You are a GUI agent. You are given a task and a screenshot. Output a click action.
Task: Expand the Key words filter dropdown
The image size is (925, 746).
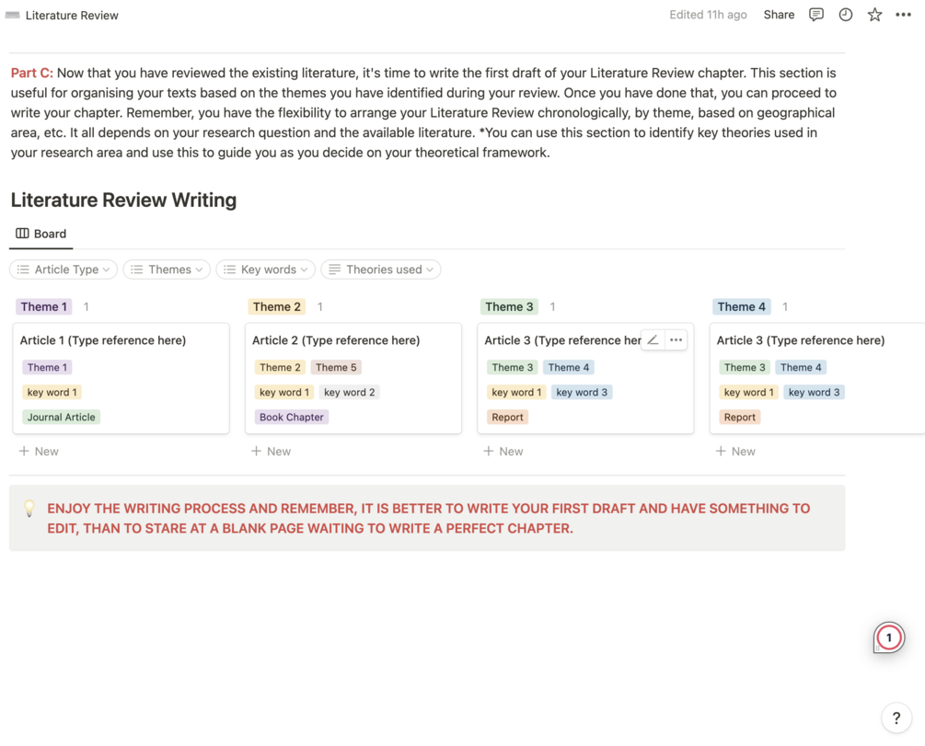click(x=265, y=270)
